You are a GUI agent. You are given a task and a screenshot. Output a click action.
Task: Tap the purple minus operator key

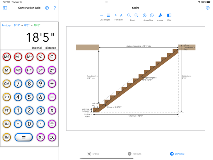click(x=52, y=97)
